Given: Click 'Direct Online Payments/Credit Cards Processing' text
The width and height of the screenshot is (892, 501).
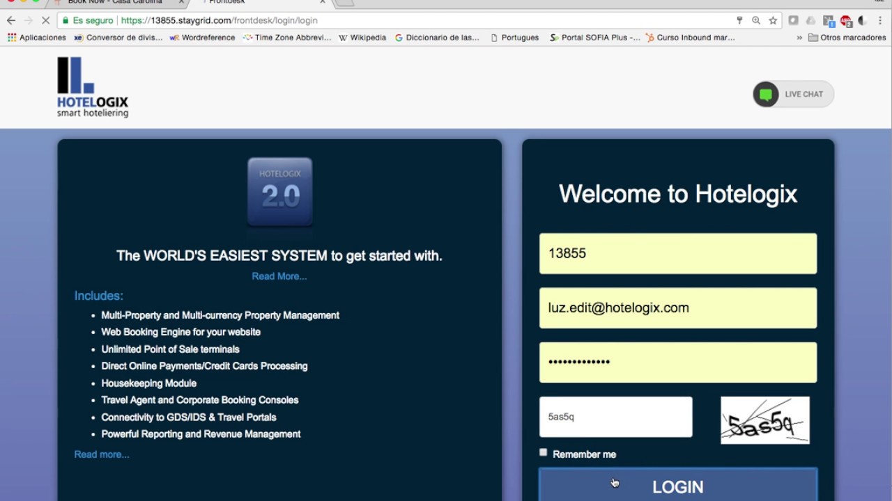Looking at the screenshot, I should coord(204,366).
